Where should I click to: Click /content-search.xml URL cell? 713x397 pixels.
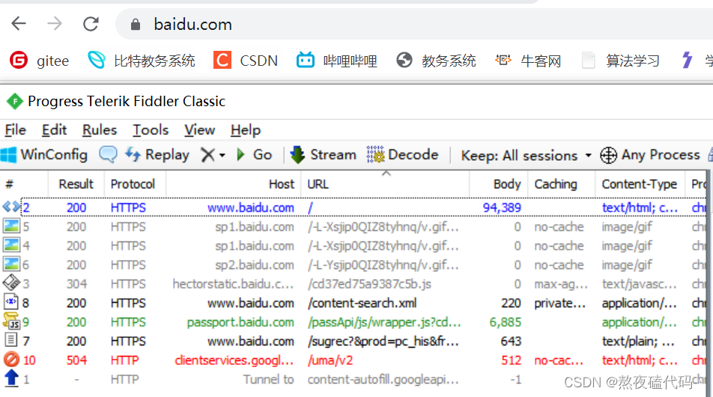pyautogui.click(x=362, y=303)
